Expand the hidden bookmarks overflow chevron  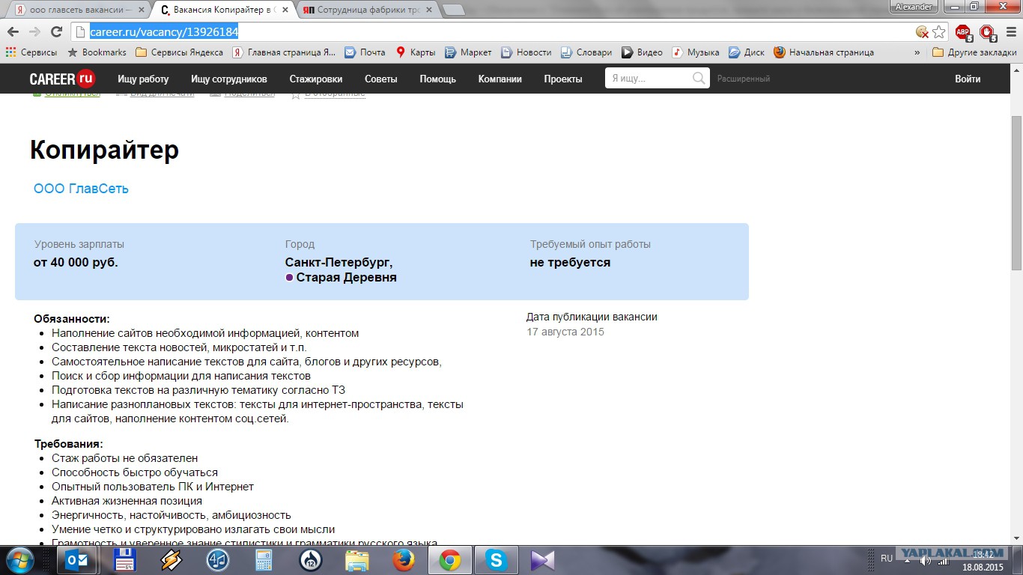(917, 52)
